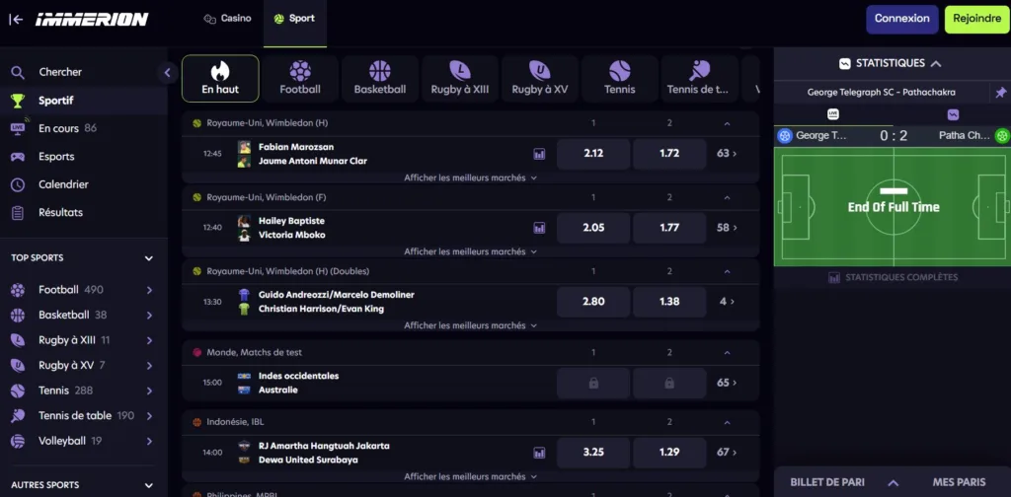Click locked odds for Indes occidentales
The image size is (1011, 497).
(x=593, y=383)
